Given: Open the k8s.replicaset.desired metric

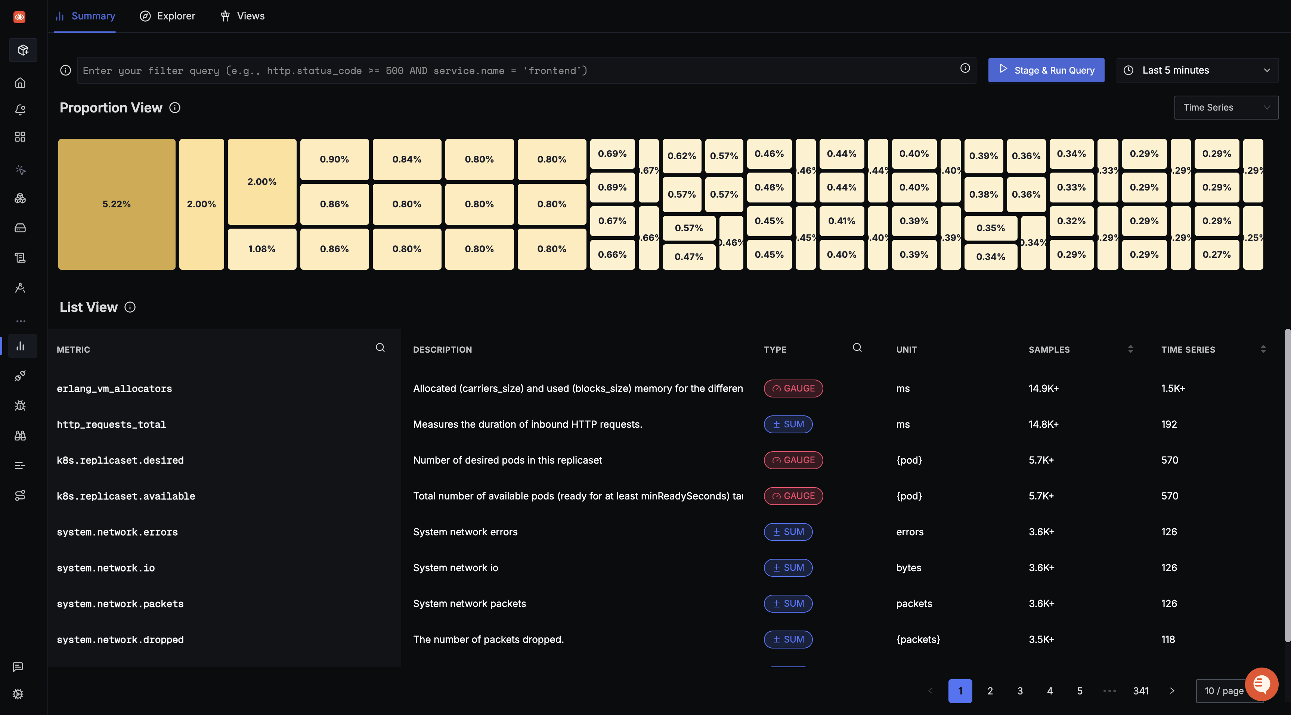Looking at the screenshot, I should (x=120, y=461).
